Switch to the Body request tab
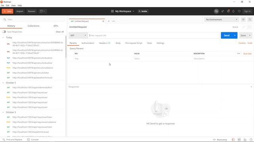The image size is (254, 142). pos(118,43)
